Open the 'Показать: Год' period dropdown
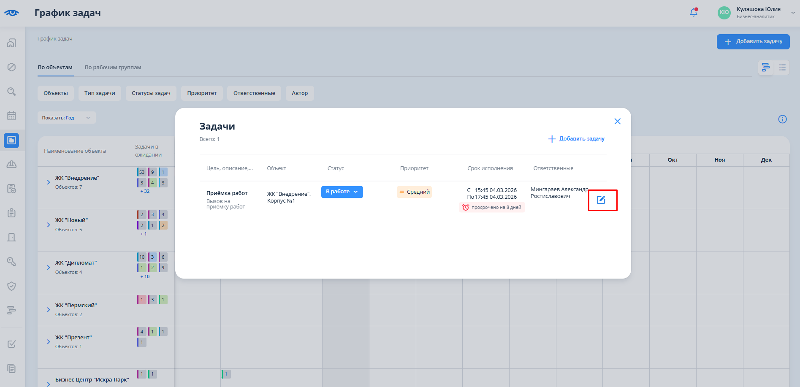Image resolution: width=800 pixels, height=387 pixels. click(66, 118)
